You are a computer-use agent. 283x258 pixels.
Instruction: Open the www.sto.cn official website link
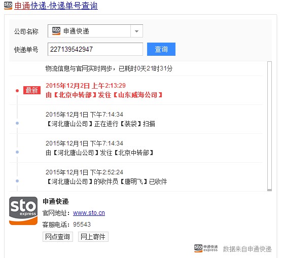point(89,213)
